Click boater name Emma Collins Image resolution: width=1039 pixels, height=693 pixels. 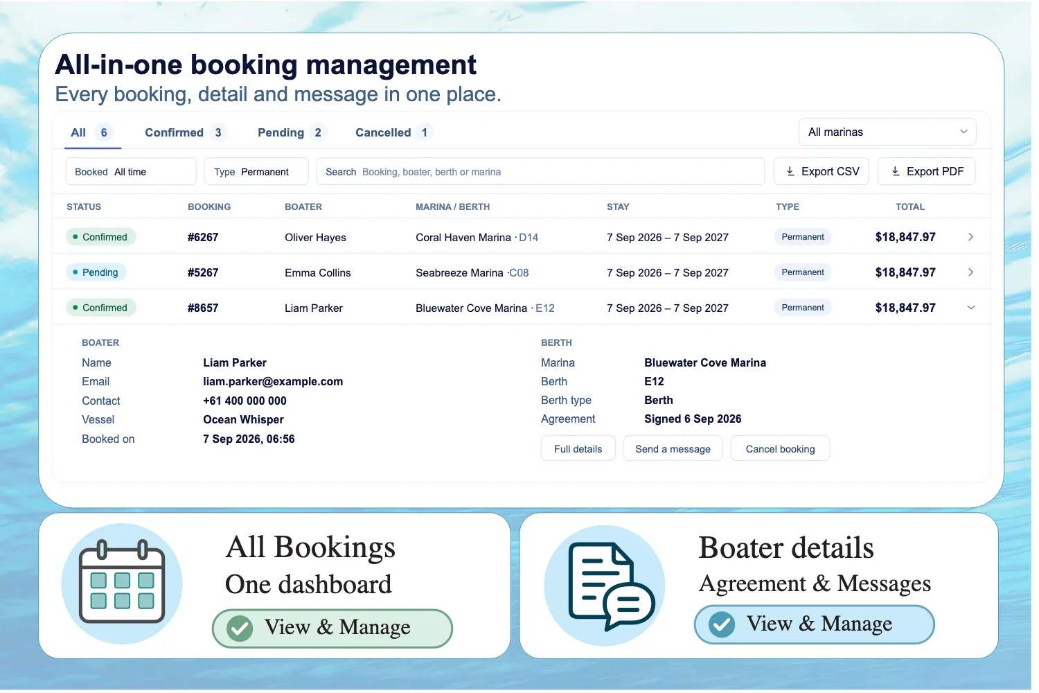pyautogui.click(x=318, y=273)
